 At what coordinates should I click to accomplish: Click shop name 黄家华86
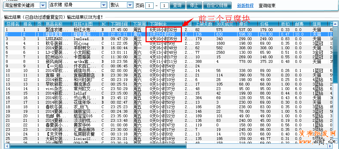tap(82, 125)
